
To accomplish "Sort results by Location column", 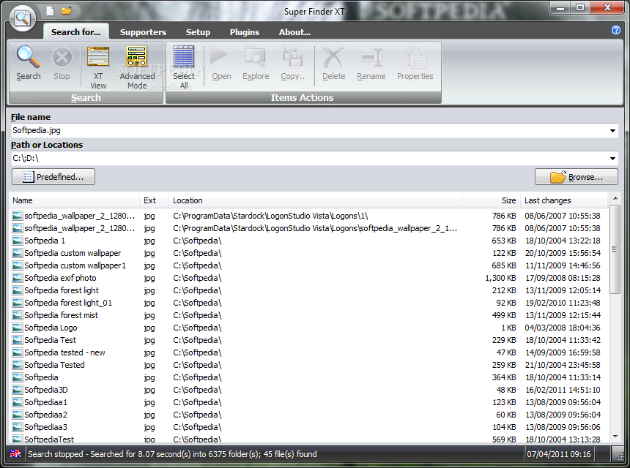I will pyautogui.click(x=316, y=200).
